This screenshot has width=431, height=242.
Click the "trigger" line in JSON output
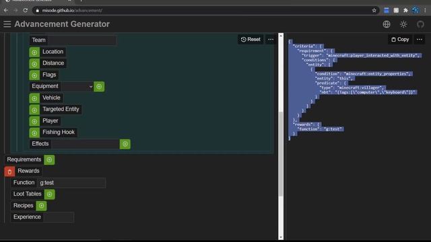point(362,55)
